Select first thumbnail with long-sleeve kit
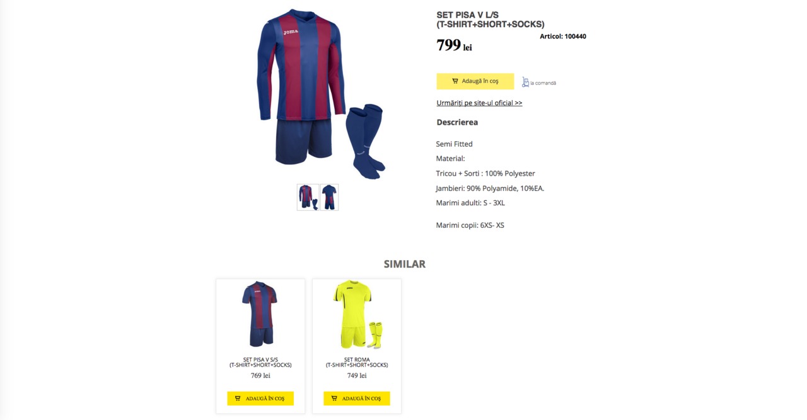Image resolution: width=807 pixels, height=420 pixels. 308,197
